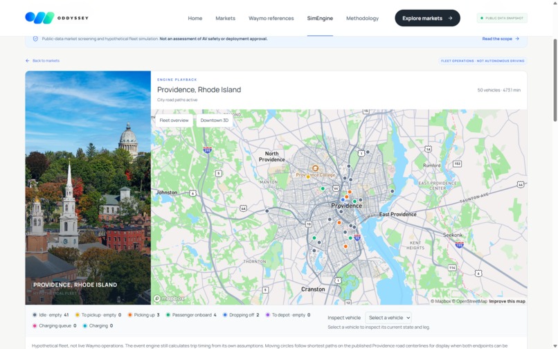This screenshot has width=558, height=349.
Task: Click the Mapbox logo on map
Action: click(169, 298)
